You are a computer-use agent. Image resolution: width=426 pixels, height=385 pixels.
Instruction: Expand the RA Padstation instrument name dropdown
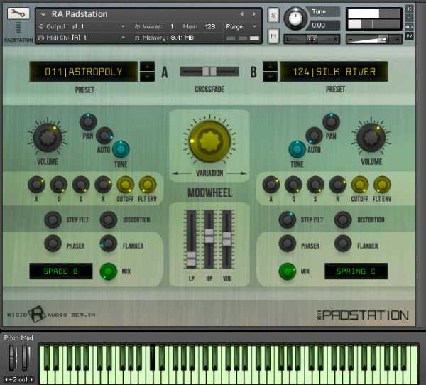(x=43, y=14)
